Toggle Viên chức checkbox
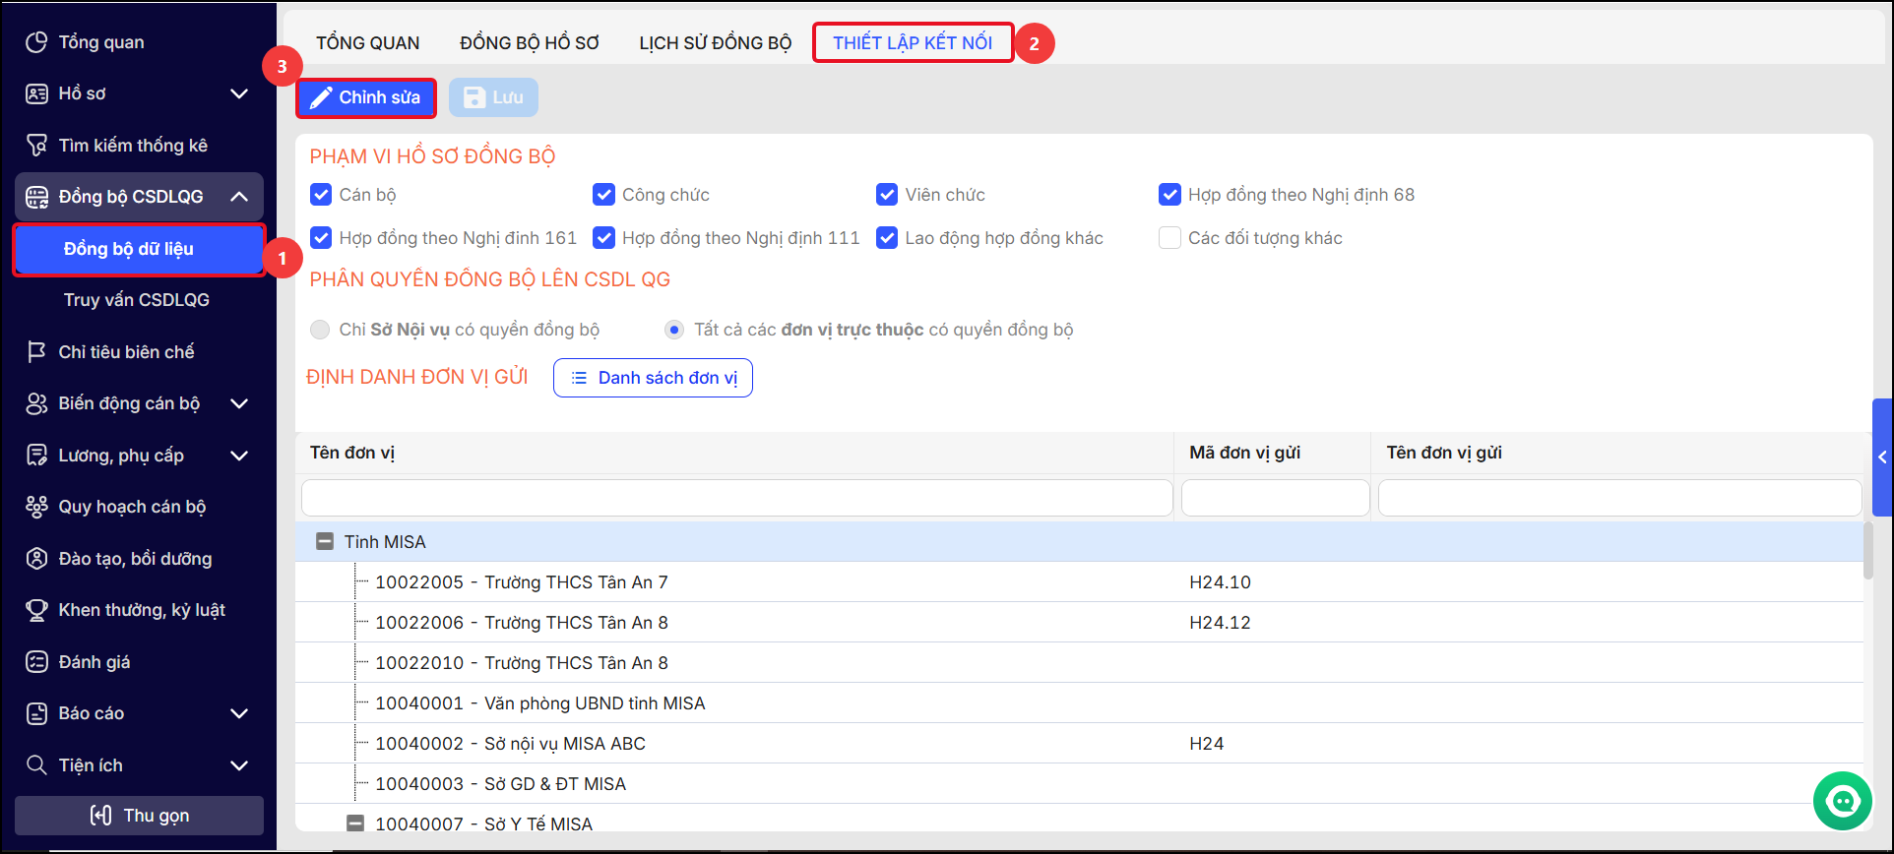 tap(887, 195)
